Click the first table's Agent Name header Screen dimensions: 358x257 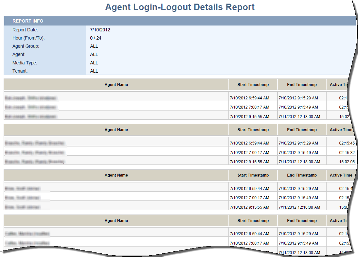116,85
